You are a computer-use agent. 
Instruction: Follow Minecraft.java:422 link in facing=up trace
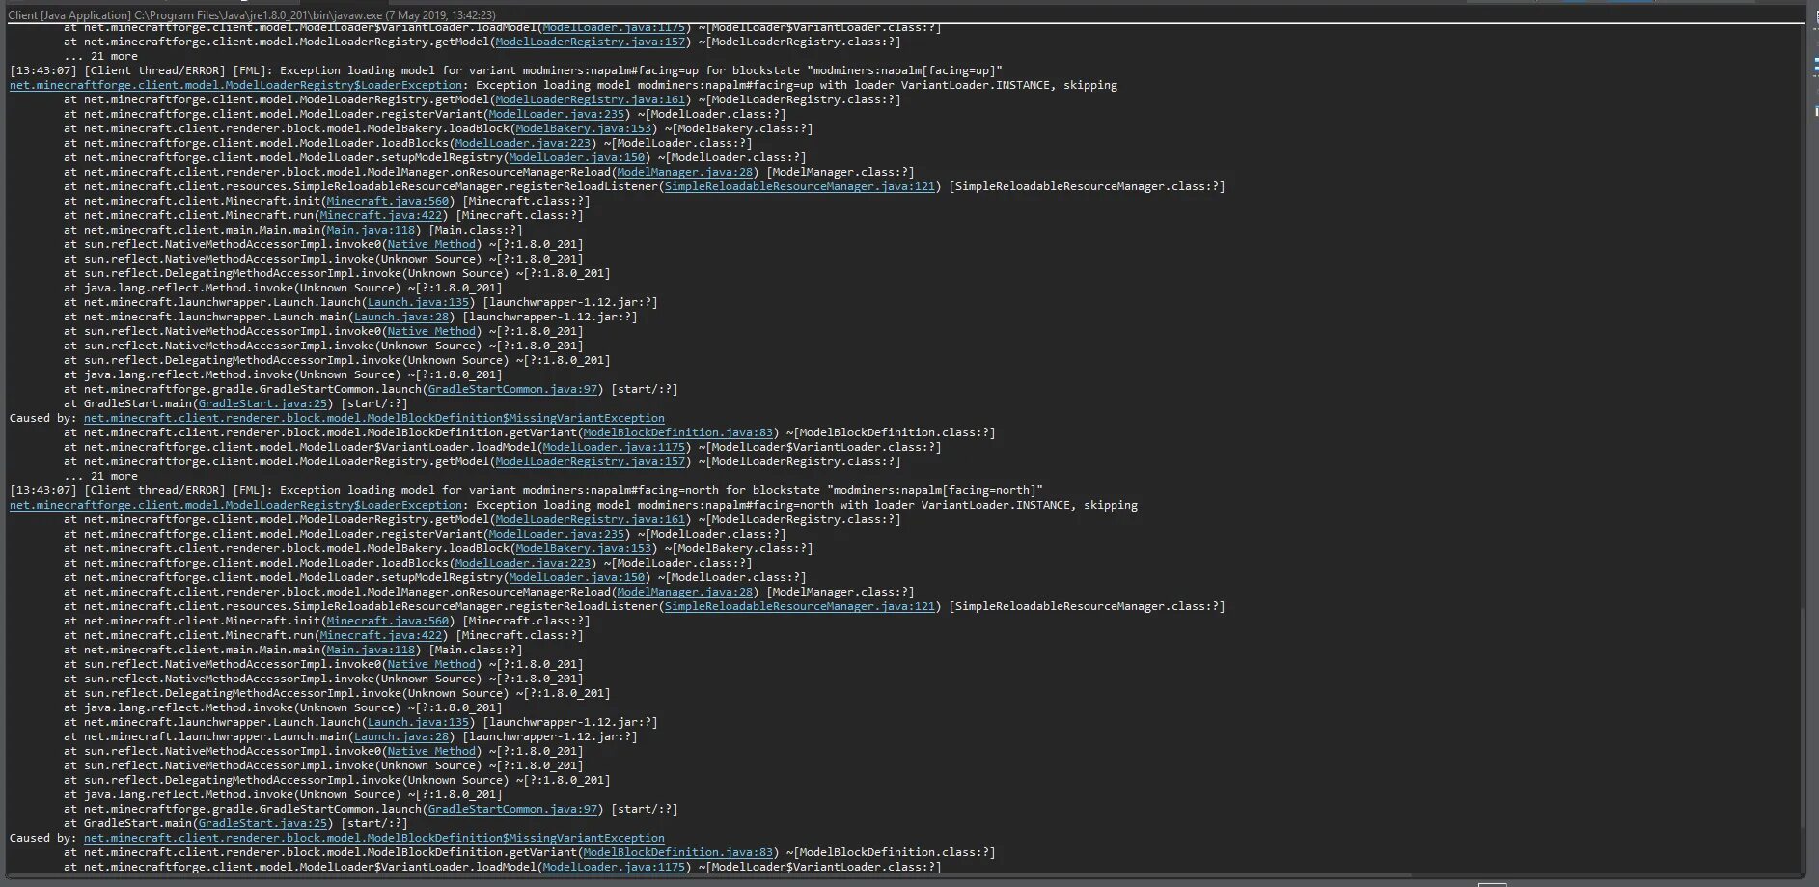381,215
